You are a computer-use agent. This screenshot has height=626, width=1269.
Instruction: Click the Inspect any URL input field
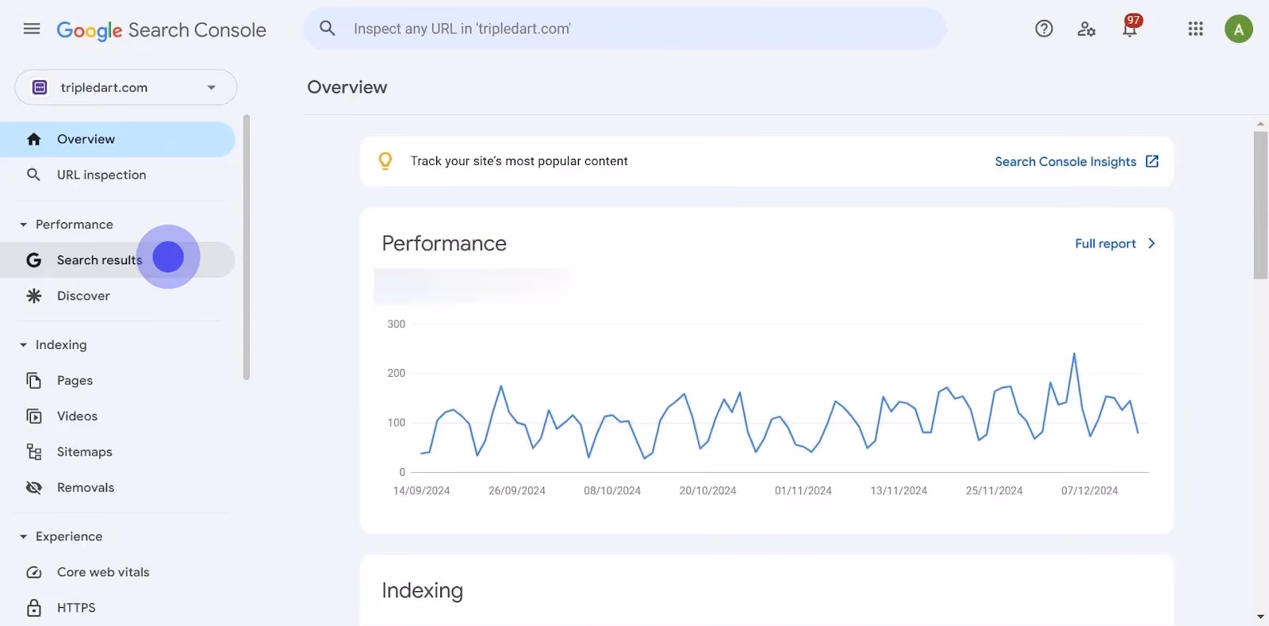pyautogui.click(x=625, y=29)
